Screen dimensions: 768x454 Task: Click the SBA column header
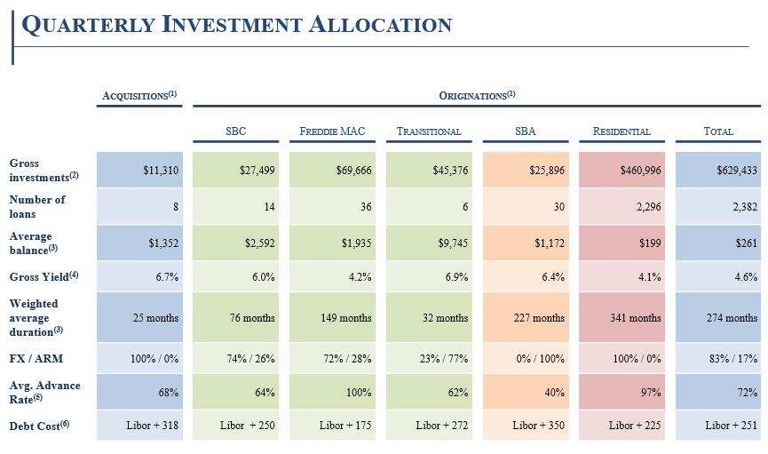point(526,131)
